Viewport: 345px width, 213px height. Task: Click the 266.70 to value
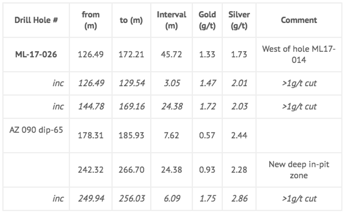131,170
